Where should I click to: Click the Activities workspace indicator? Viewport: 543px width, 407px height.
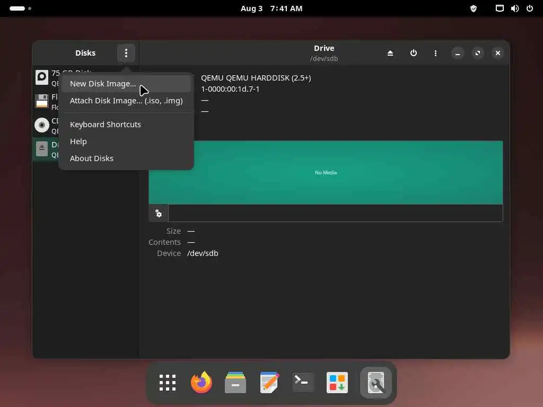(x=20, y=8)
